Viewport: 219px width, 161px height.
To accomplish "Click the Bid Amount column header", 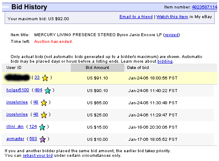I will click(x=97, y=68).
